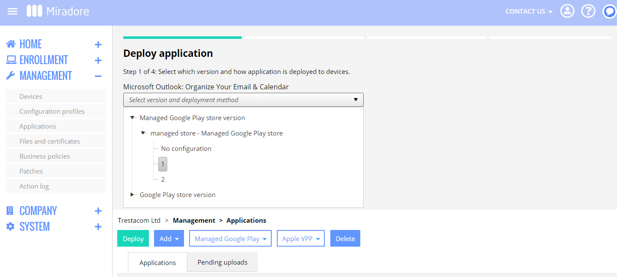
Task: Click the HOME navigation heading
Action: [x=31, y=44]
